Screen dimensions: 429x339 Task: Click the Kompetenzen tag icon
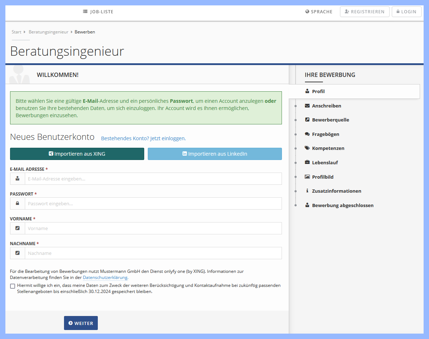click(x=306, y=148)
